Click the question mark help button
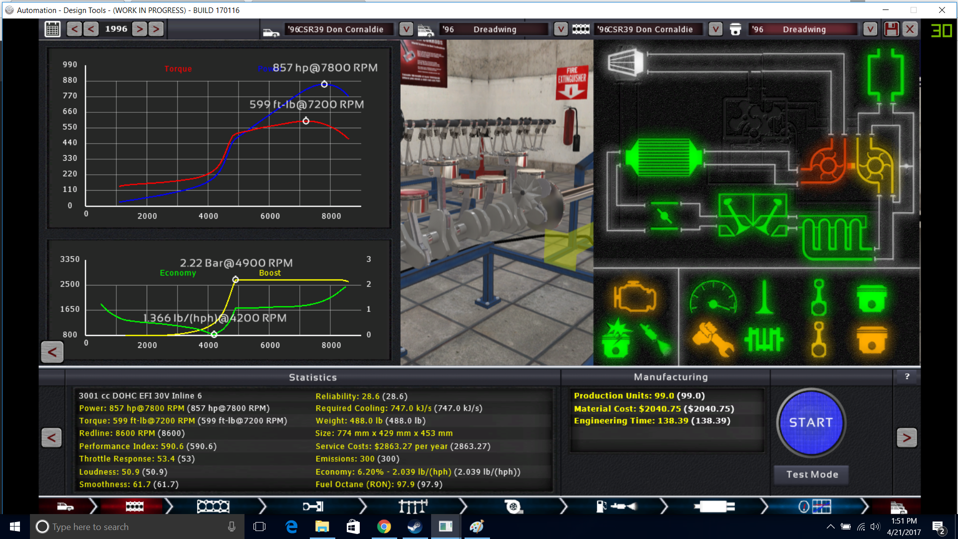 [907, 376]
